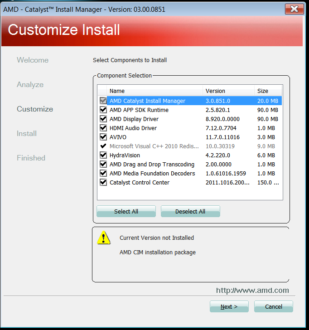The width and height of the screenshot is (309, 330).
Task: Click the grayed AMD Catalyst Install Manager checkbox
Action: (x=103, y=101)
